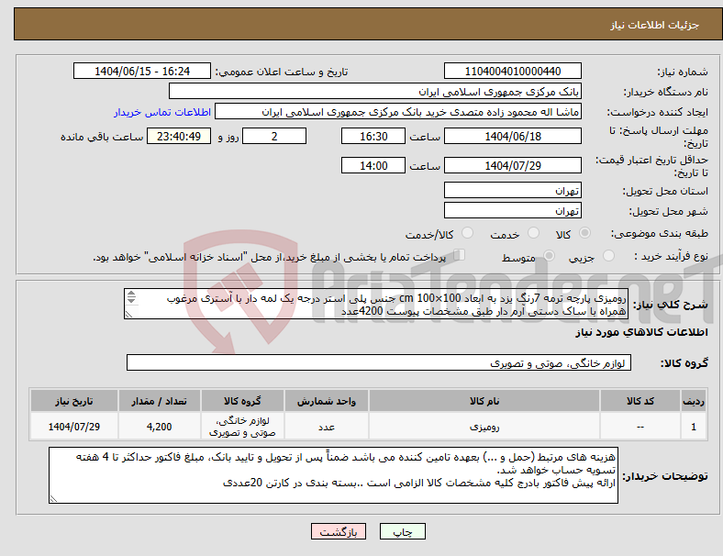Click the need number field 1104004010000440
723x556 pixels.
tap(513, 71)
